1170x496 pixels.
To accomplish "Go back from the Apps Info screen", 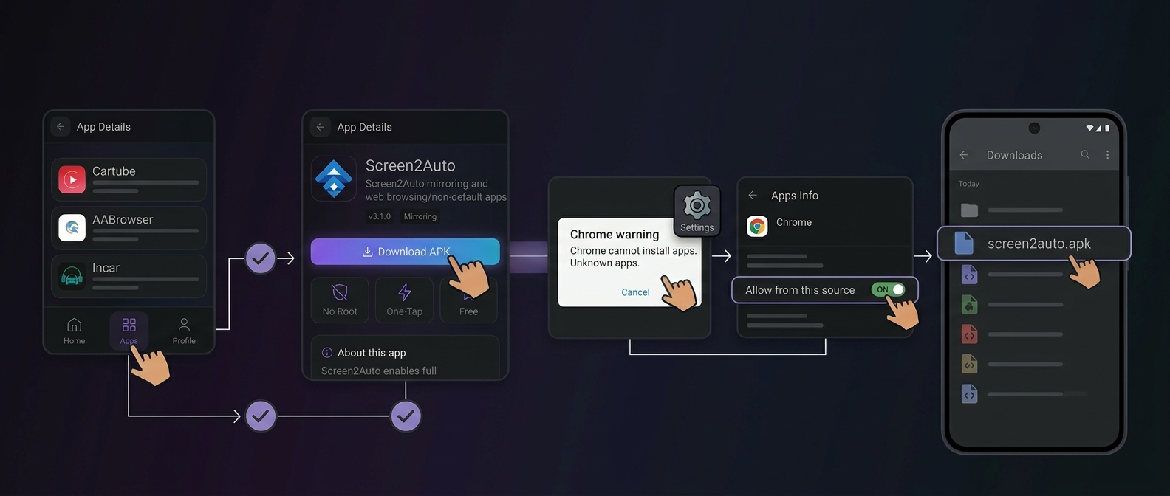I will click(753, 195).
